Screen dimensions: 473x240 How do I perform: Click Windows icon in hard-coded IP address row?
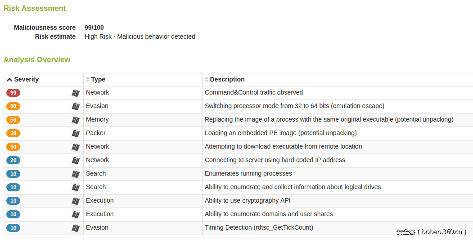pos(76,161)
